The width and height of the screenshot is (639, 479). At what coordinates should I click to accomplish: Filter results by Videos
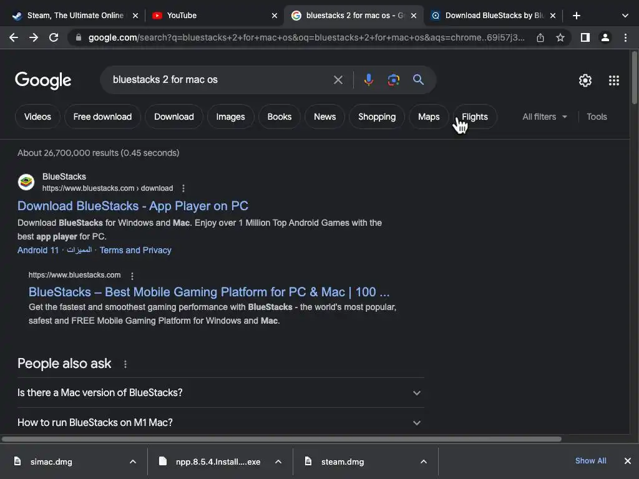click(37, 117)
